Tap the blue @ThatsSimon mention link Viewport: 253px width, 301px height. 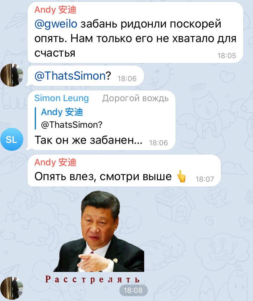coord(70,76)
